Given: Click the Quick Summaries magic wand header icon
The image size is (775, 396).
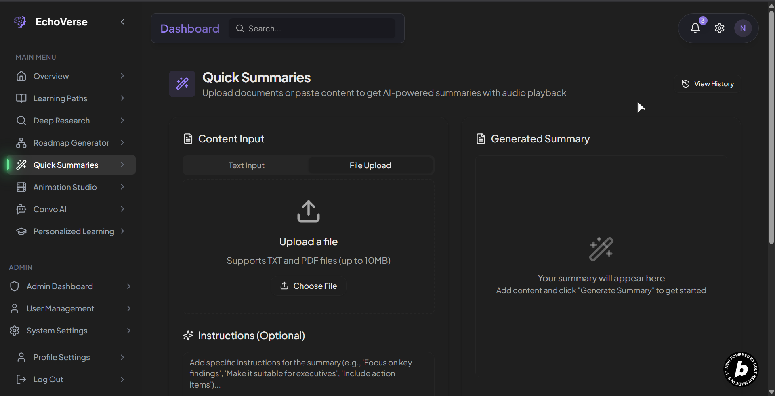Looking at the screenshot, I should tap(182, 84).
